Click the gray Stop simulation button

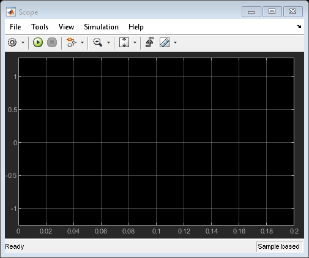pyautogui.click(x=52, y=42)
